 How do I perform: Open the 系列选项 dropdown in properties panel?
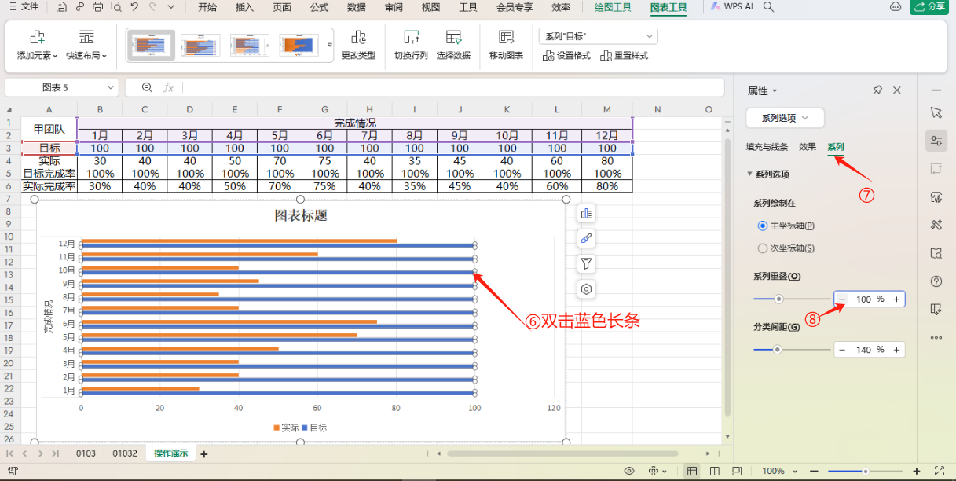coord(784,118)
